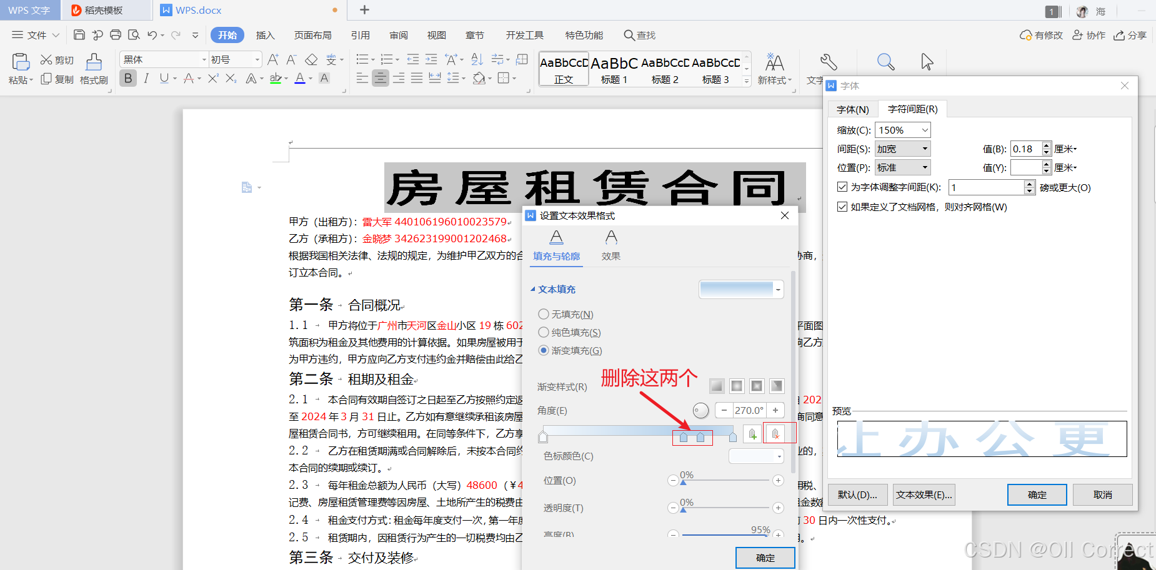Open the font size 初号 dropdown
This screenshot has width=1156, height=570.
point(257,59)
